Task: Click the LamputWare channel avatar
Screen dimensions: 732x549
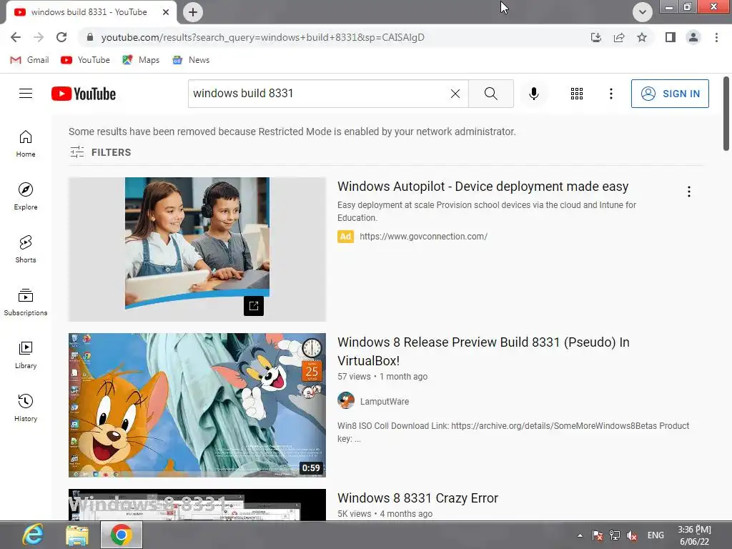Action: [346, 400]
